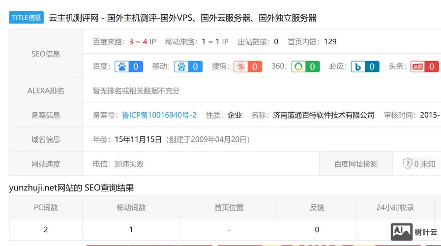Click the yunzhuji.net SEO查询结果 heading
Viewport: 441px width, 246px height.
coord(71,188)
